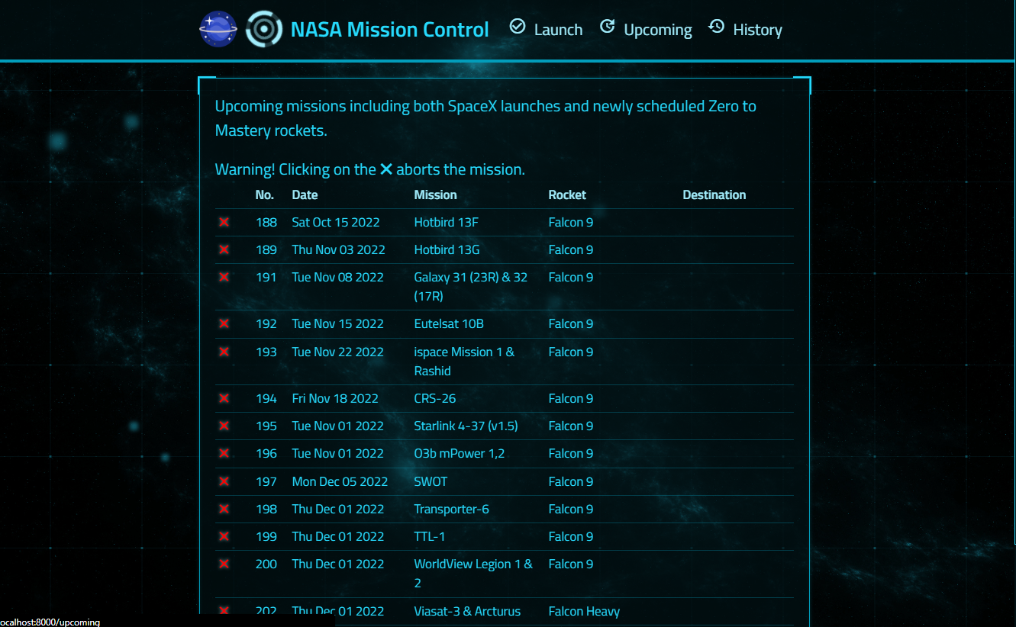Viewport: 1016px width, 627px height.
Task: Select mission name CRS-26
Action: pyautogui.click(x=435, y=398)
